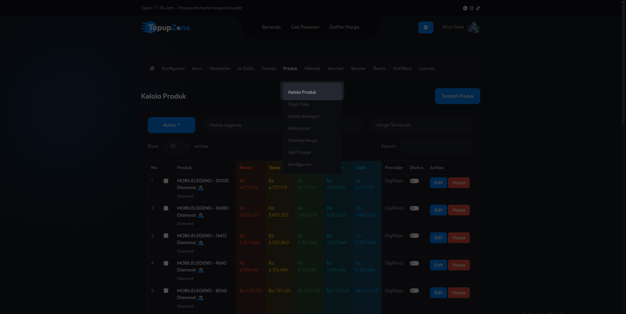Hapus the 20100 Diamond product
The width and height of the screenshot is (626, 314).
459,183
